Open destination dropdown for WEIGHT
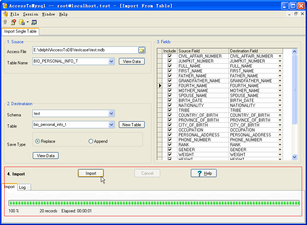 (280, 155)
